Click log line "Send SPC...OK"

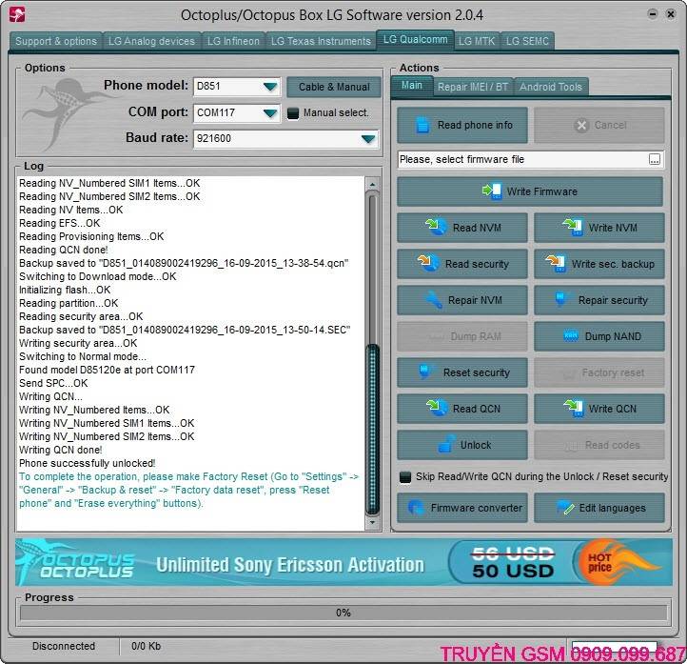pyautogui.click(x=53, y=383)
